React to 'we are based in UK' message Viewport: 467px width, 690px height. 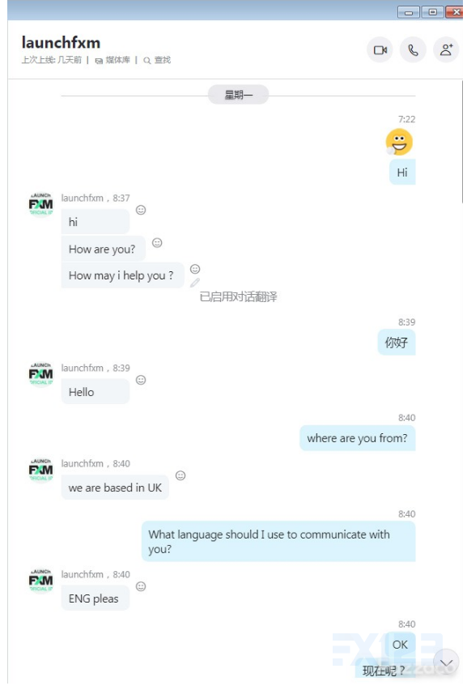pyautogui.click(x=180, y=475)
